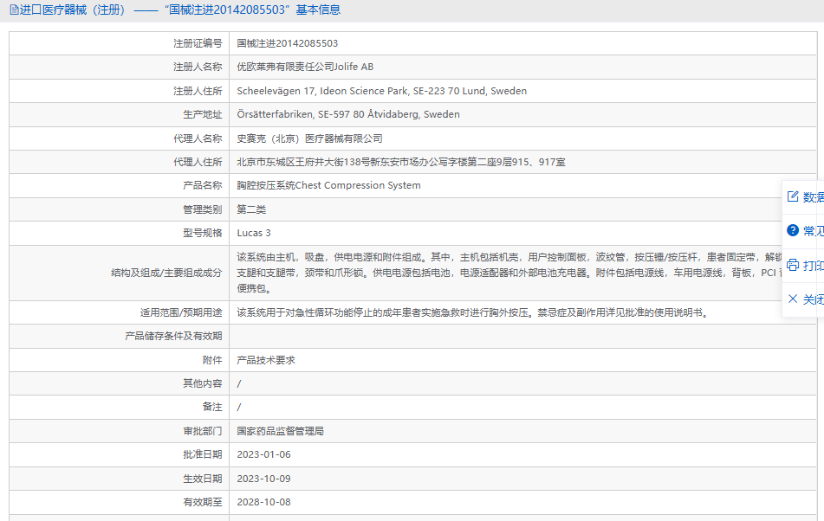Viewport: 824px width, 521px height.
Task: Click the registrant name 'Jolife AB' value
Action: (305, 68)
